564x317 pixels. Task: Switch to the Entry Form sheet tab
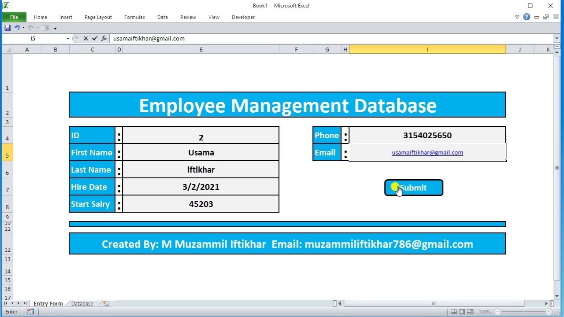48,303
